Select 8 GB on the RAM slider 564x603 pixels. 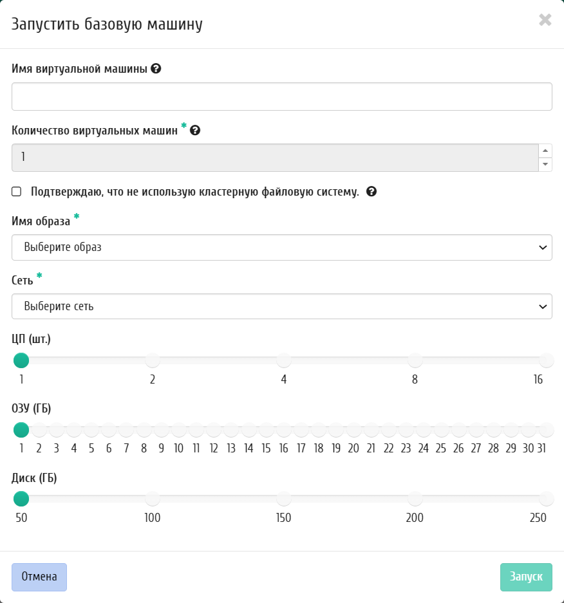(144, 429)
